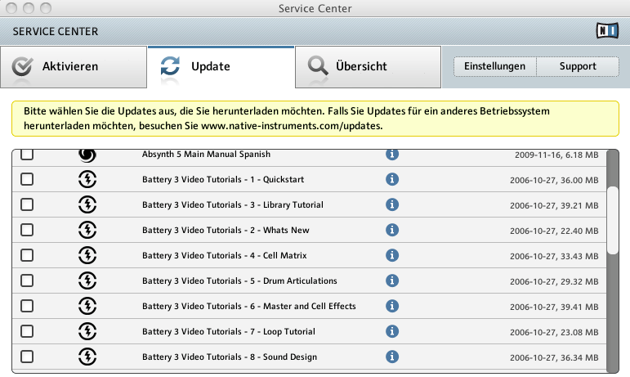Viewport: 630px width, 377px height.
Task: Switch to the Aktivieren tab
Action: click(74, 67)
